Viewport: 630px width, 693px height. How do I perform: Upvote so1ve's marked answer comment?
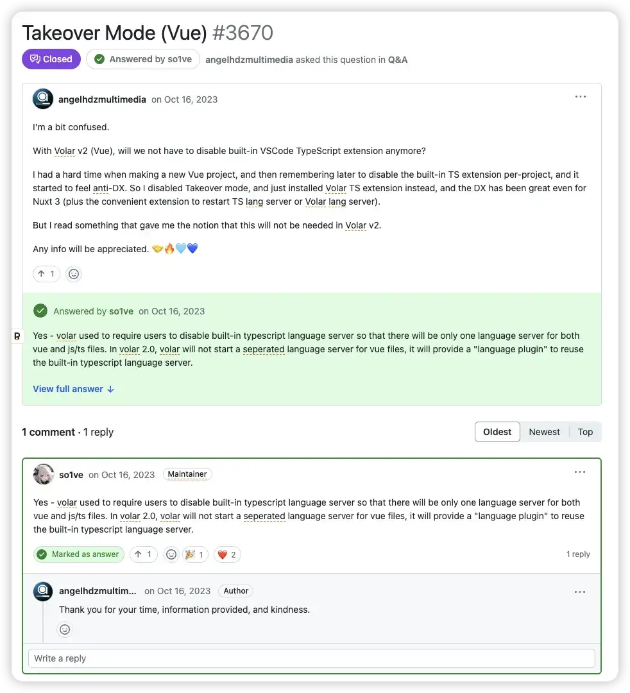143,554
